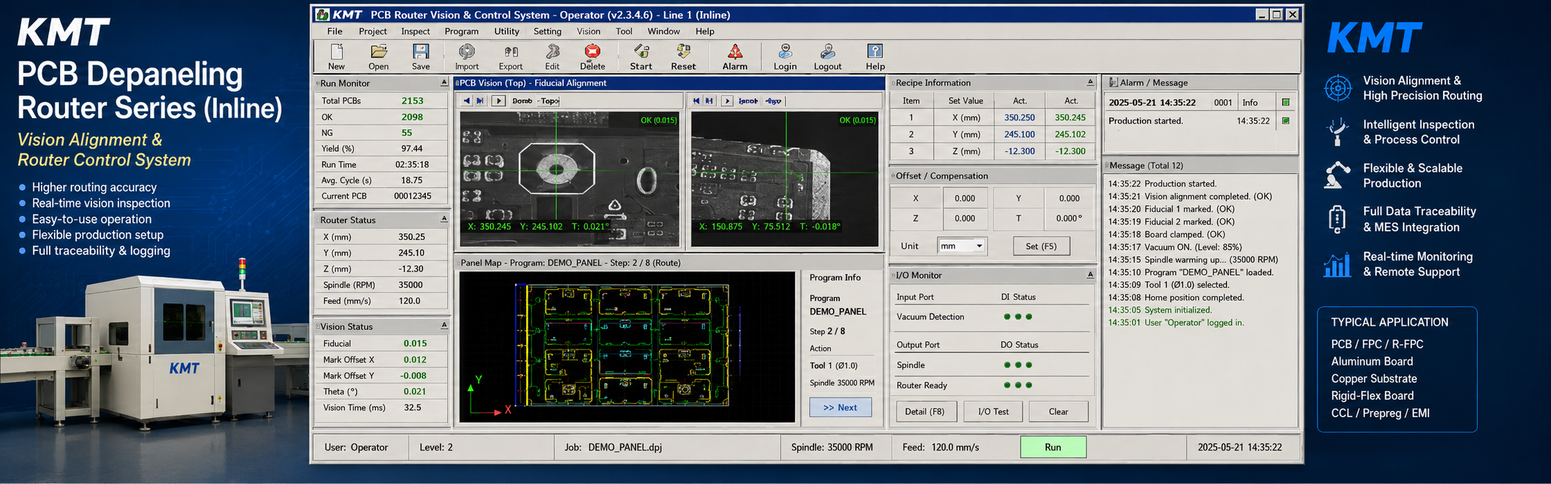The image size is (1551, 484).
Task: Open the Help menu in menu bar
Action: point(705,31)
